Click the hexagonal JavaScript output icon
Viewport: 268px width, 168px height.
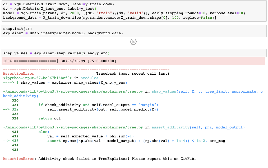[x=133, y=41]
